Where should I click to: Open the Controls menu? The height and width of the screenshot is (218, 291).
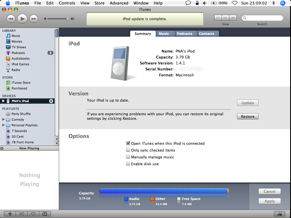click(x=67, y=3)
